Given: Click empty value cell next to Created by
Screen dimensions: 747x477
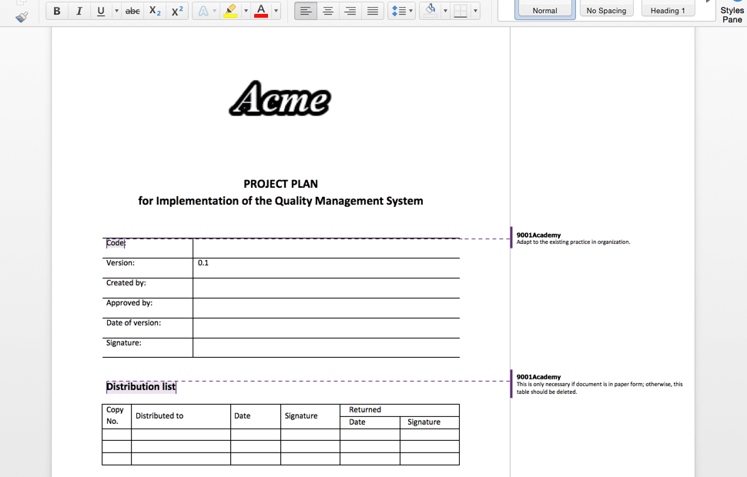Looking at the screenshot, I should (x=327, y=288).
